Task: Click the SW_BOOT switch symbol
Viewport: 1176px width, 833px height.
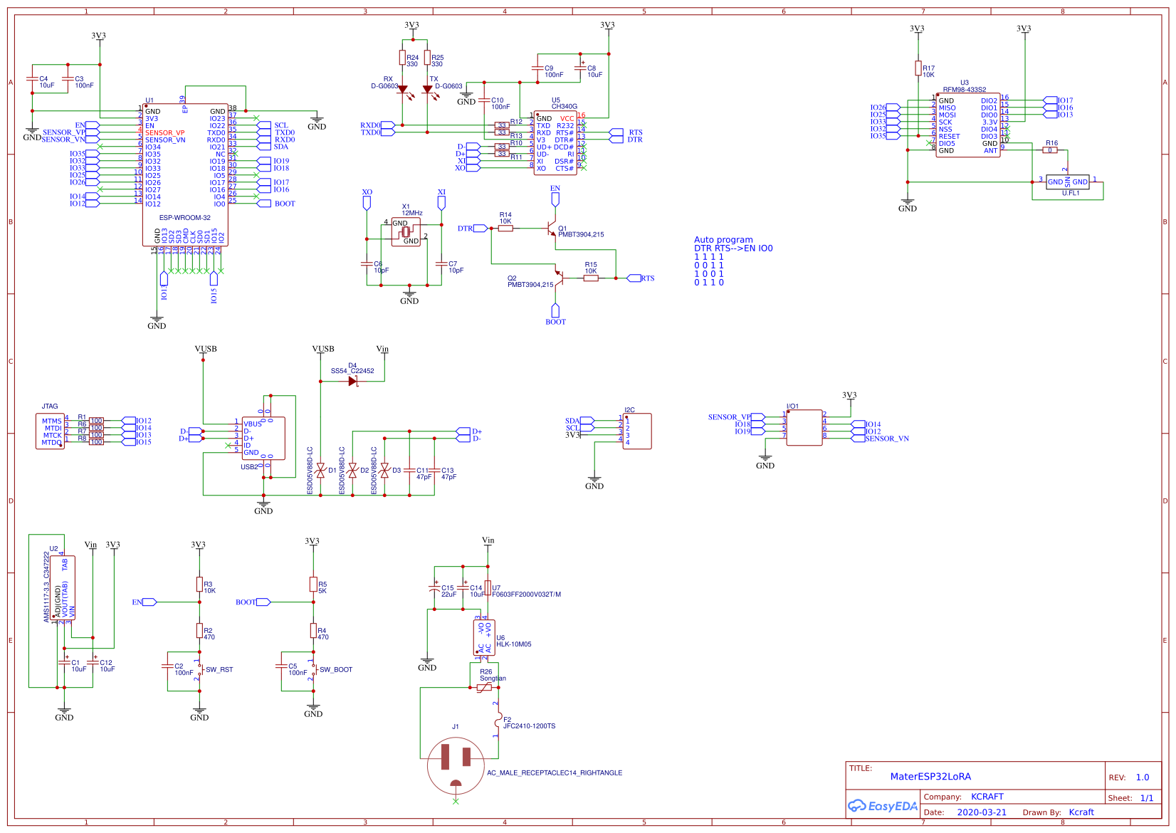Action: [x=315, y=669]
